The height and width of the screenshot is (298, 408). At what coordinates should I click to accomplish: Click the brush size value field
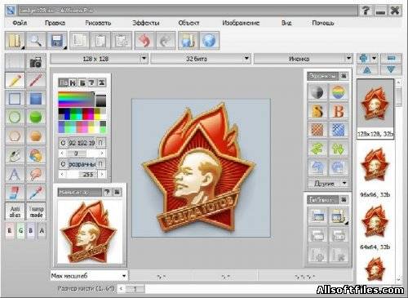coord(135,289)
